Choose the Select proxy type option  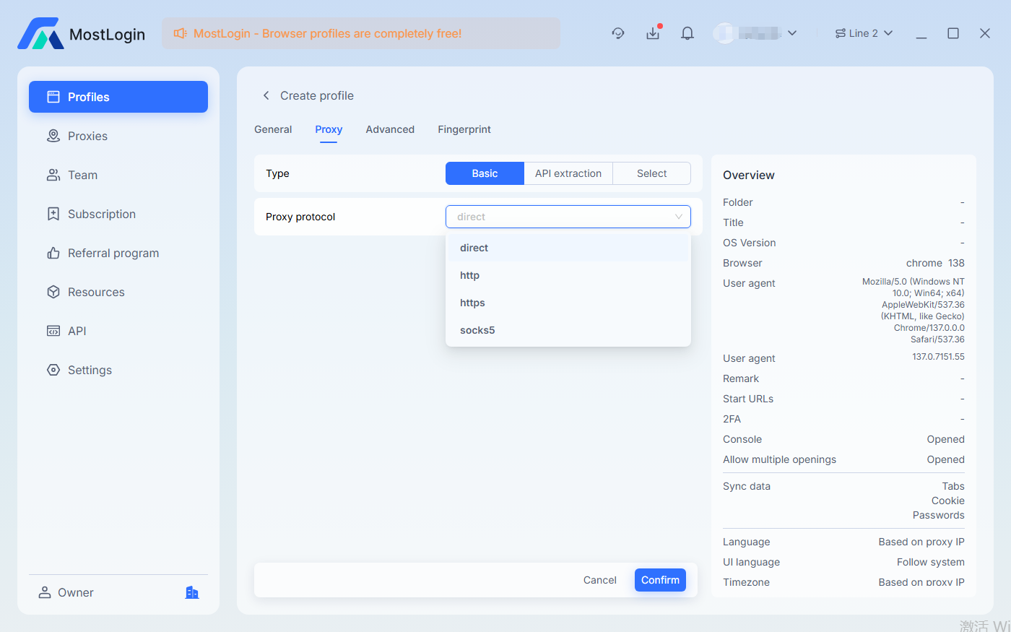652,173
